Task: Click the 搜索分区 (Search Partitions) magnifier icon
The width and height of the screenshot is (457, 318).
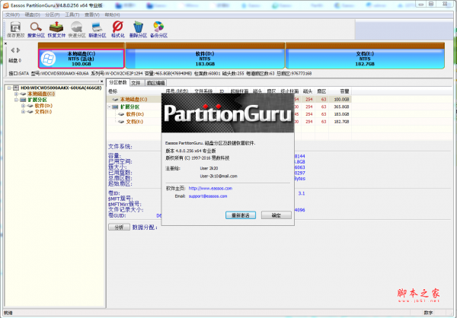Action: (x=36, y=30)
